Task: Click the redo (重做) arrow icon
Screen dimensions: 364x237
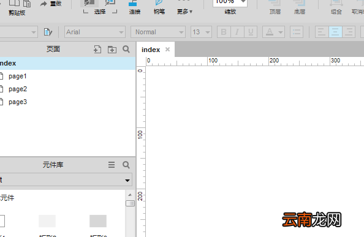Action: click(x=44, y=4)
